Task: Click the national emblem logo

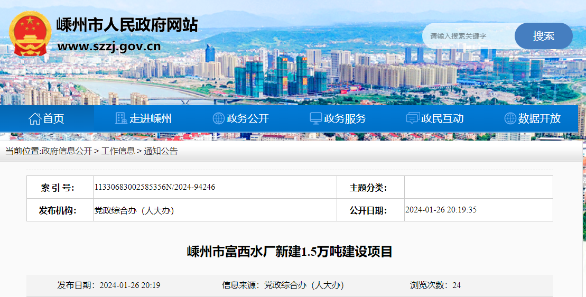Action: [x=31, y=34]
